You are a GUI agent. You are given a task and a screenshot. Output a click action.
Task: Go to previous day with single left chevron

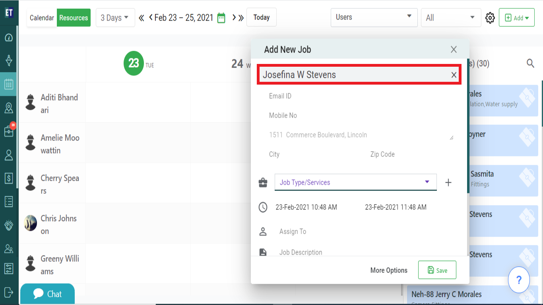pos(151,17)
